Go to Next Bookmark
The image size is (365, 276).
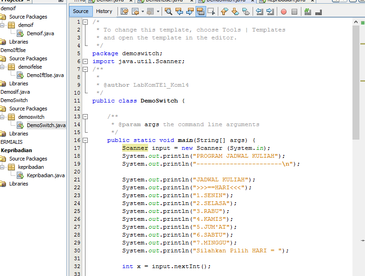click(235, 11)
